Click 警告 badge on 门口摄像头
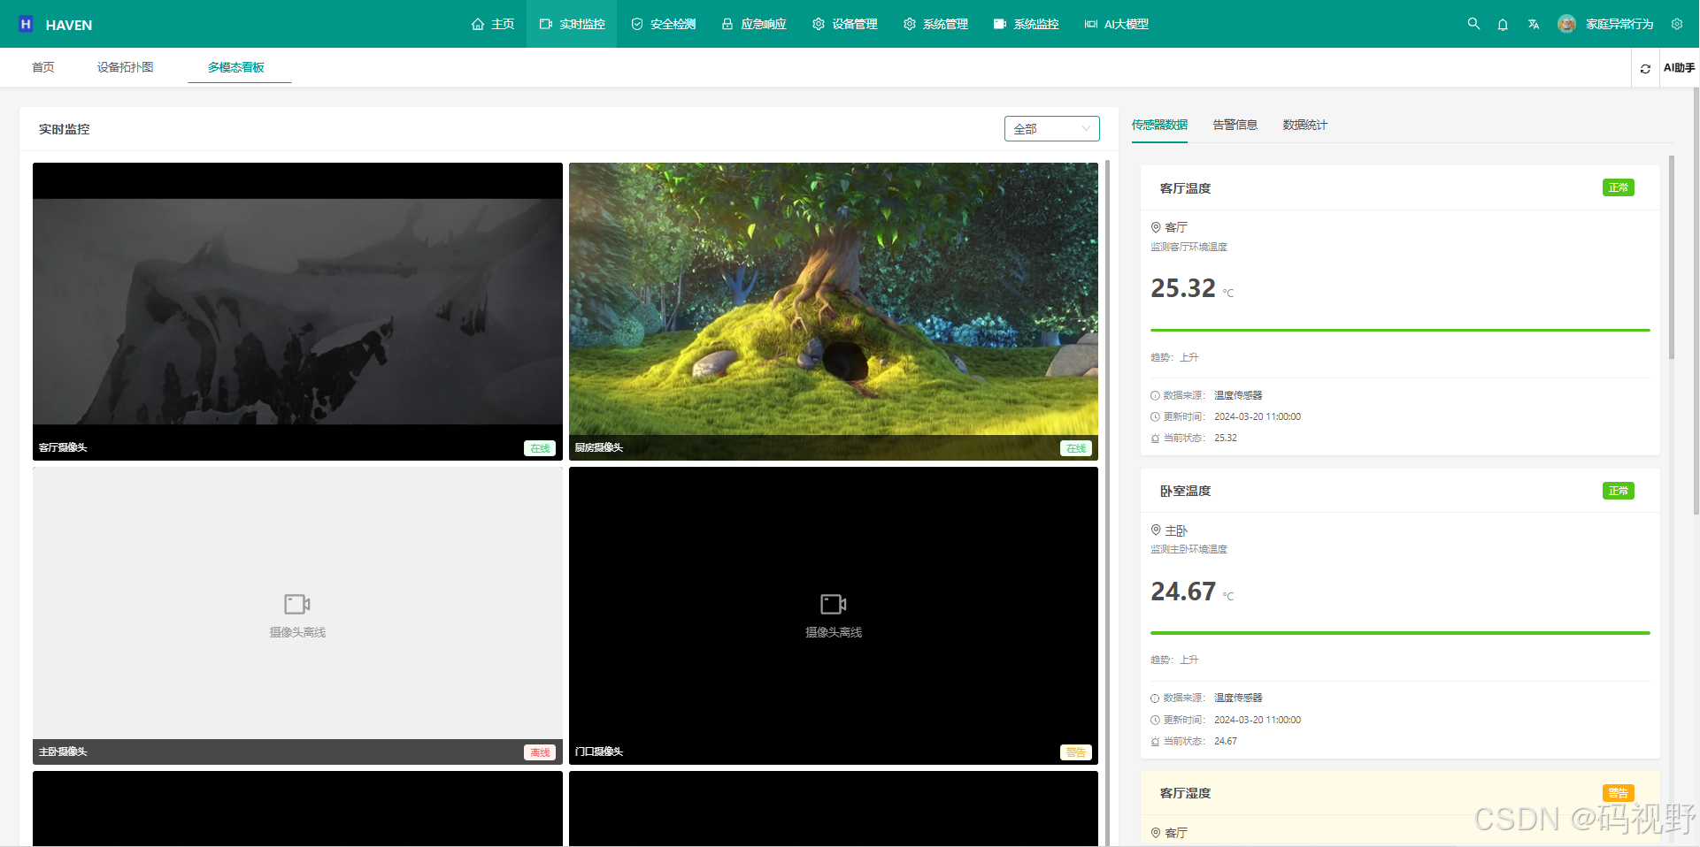The height and width of the screenshot is (847, 1700). 1076,752
